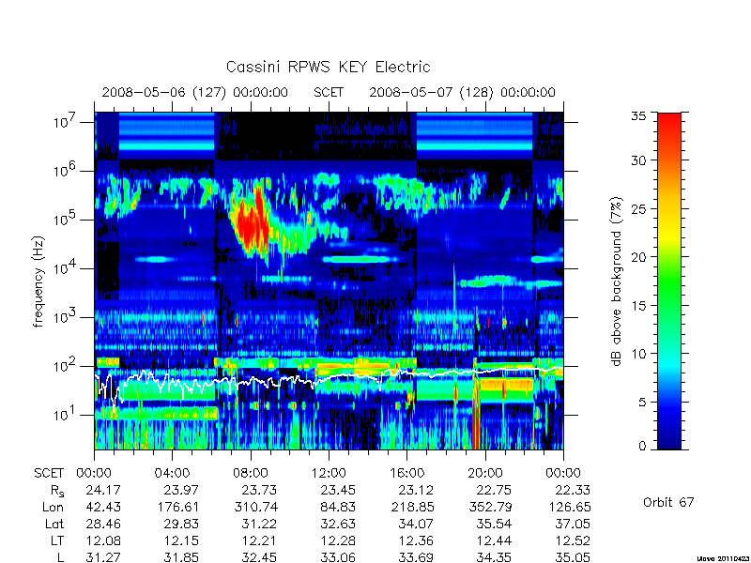
Task: Click the color scale label "20"
Action: pyautogui.click(x=638, y=257)
